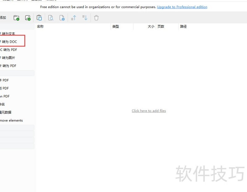Viewport: 247px width, 192px height.
Task: Select the '图片 转为 PDF' sidebar option
Action: coord(8,66)
